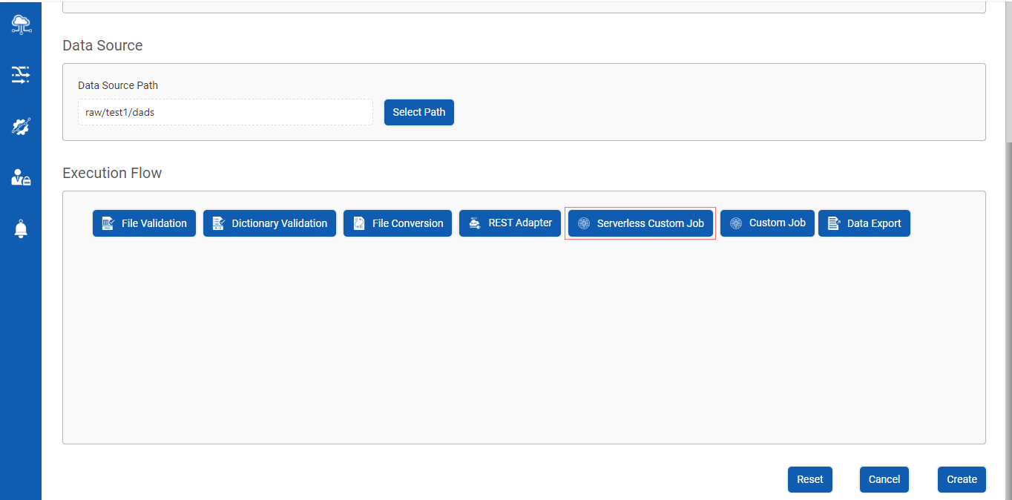Viewport: 1012px width, 500px height.
Task: Open the data flow shuffle icon in sidebar
Action: 20,74
